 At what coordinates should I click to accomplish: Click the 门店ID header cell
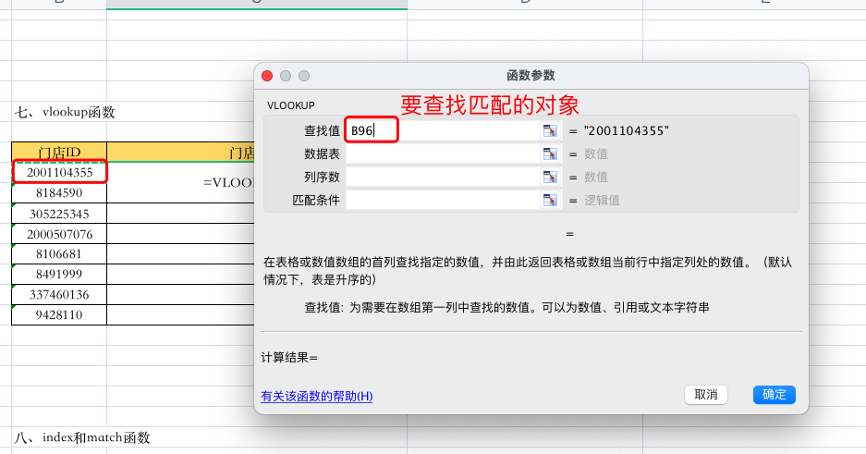[59, 152]
